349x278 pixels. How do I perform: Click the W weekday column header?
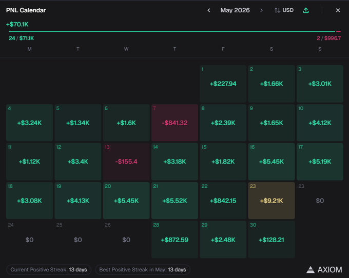coord(126,49)
